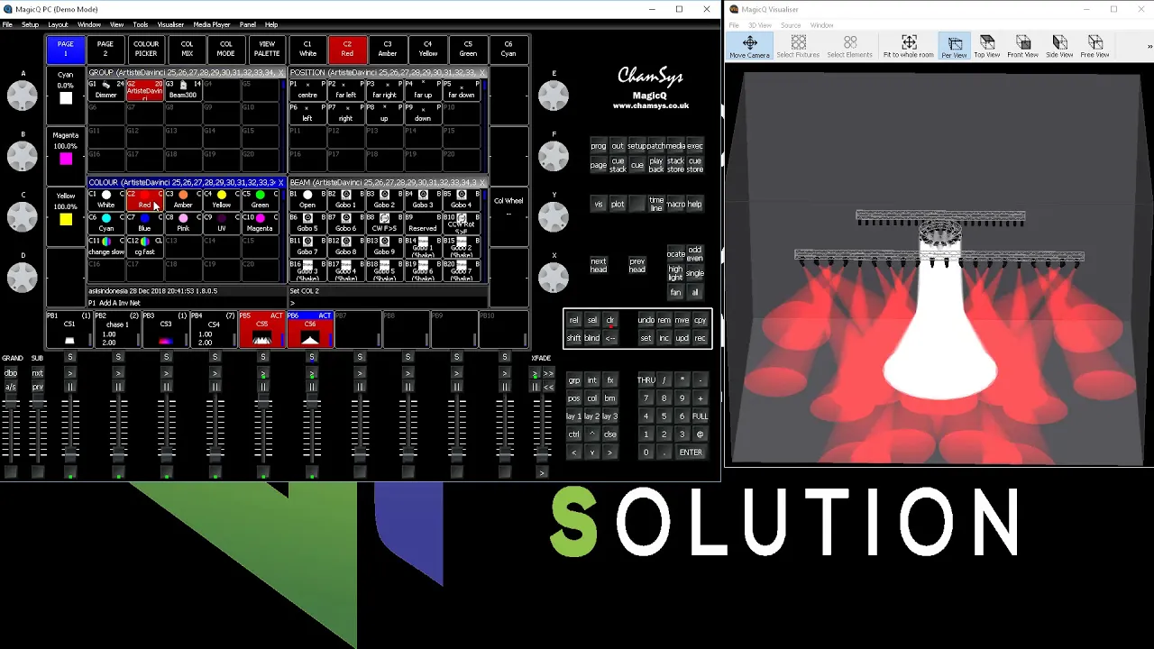Select the C8 Pink colour palette

point(183,223)
